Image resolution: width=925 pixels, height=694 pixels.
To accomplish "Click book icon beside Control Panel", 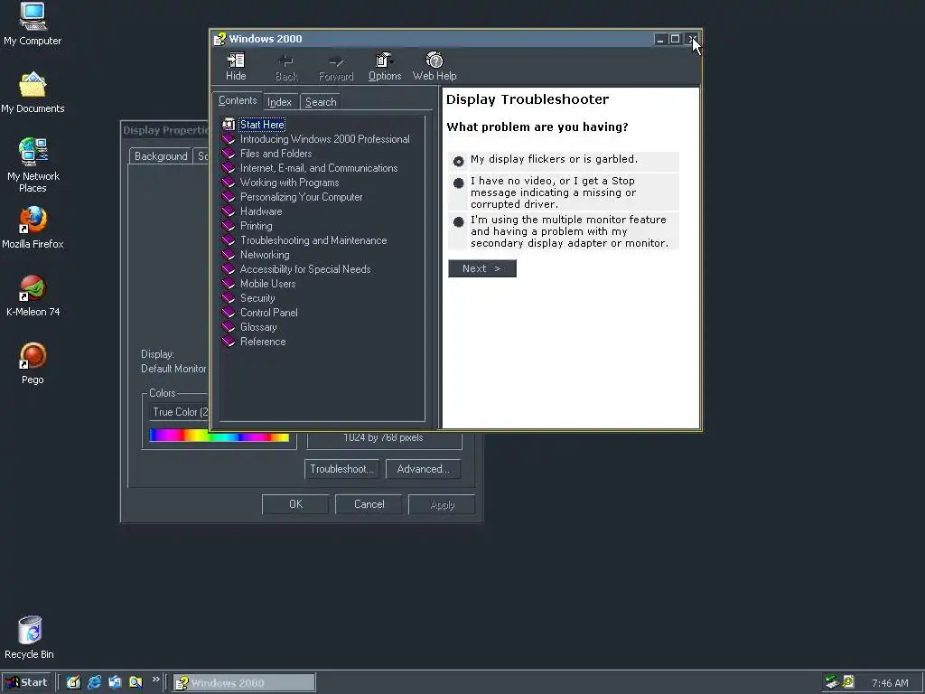I will (x=229, y=313).
